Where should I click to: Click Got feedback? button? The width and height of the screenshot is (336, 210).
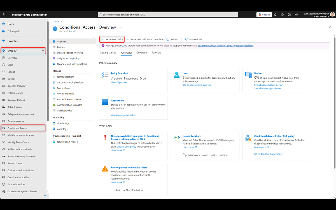[x=194, y=39]
